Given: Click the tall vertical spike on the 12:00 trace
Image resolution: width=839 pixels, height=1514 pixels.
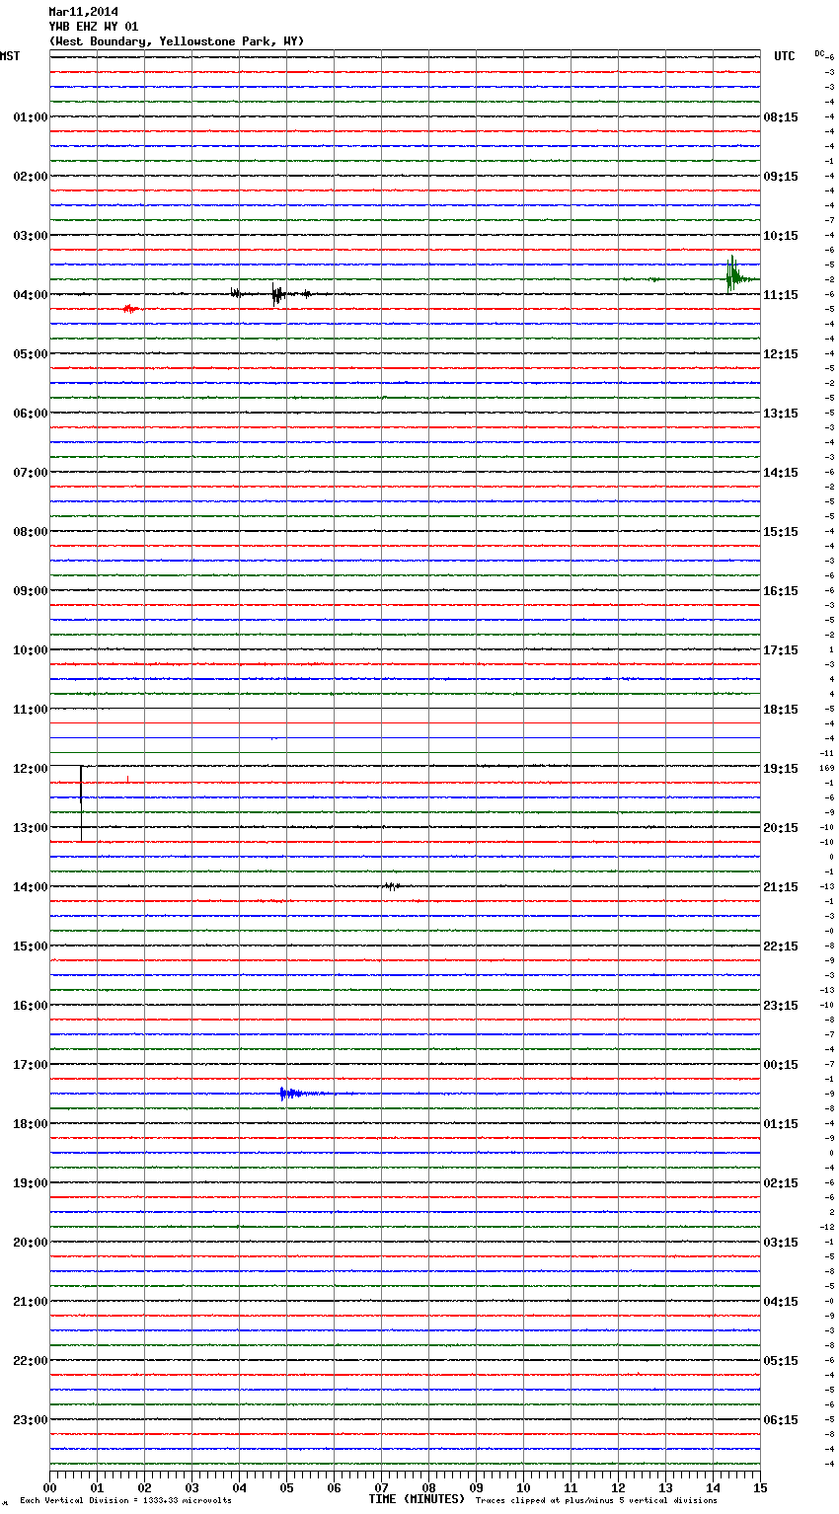Looking at the screenshot, I should [81, 801].
